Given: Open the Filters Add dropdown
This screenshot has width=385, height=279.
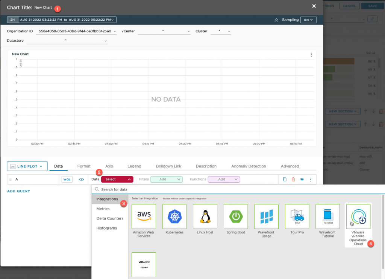Looking at the screenshot, I should click(167, 179).
